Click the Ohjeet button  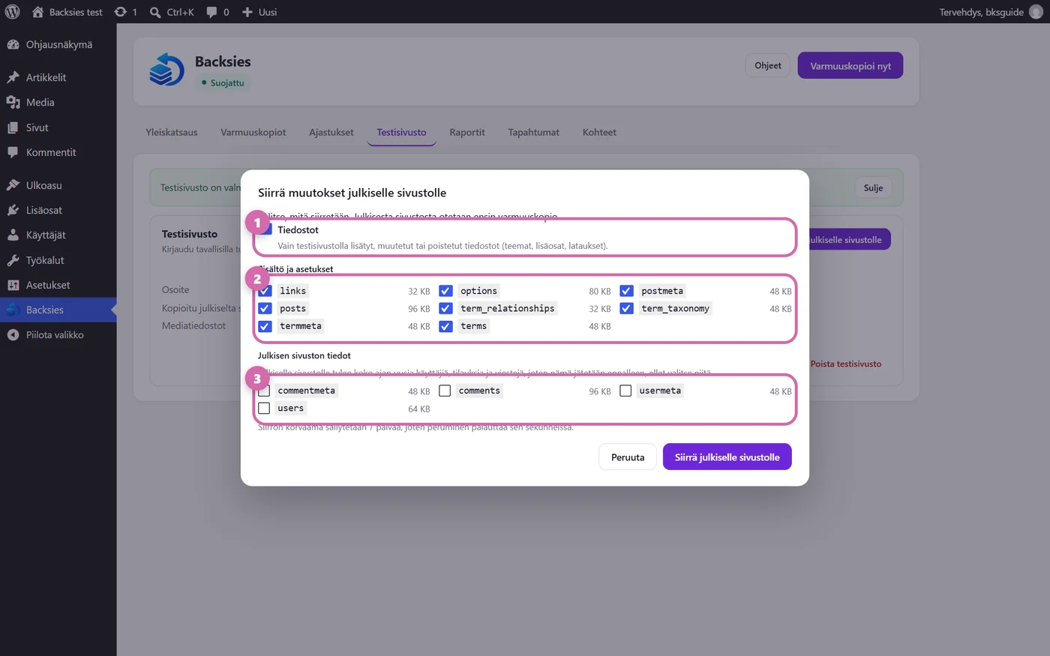click(768, 65)
